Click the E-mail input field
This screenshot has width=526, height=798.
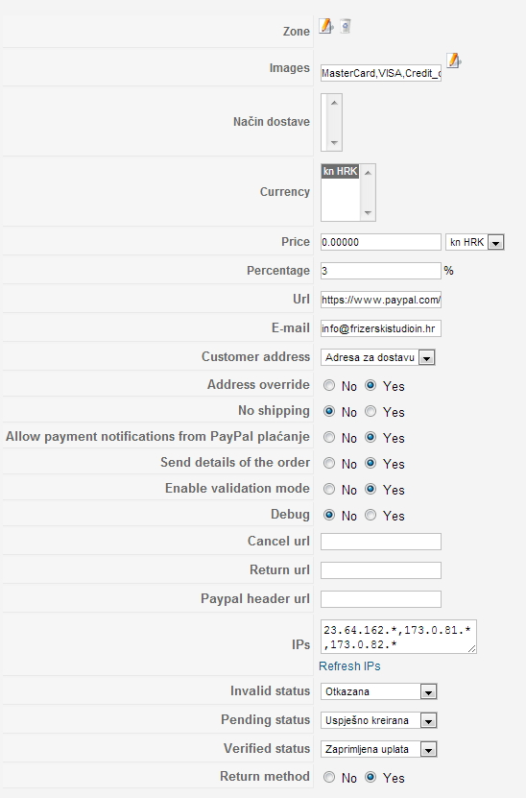[380, 328]
